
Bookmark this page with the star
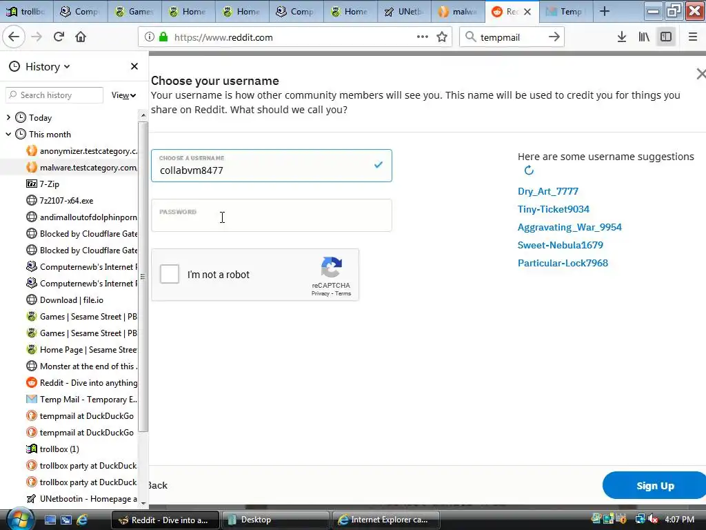tap(442, 37)
